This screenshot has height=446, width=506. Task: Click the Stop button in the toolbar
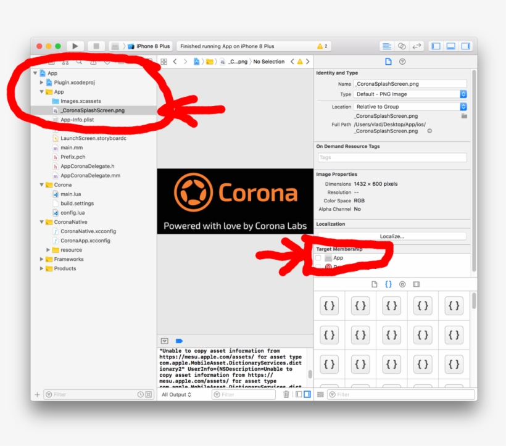(96, 46)
